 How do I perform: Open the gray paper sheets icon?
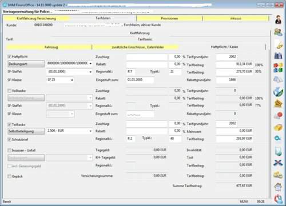click(x=278, y=79)
